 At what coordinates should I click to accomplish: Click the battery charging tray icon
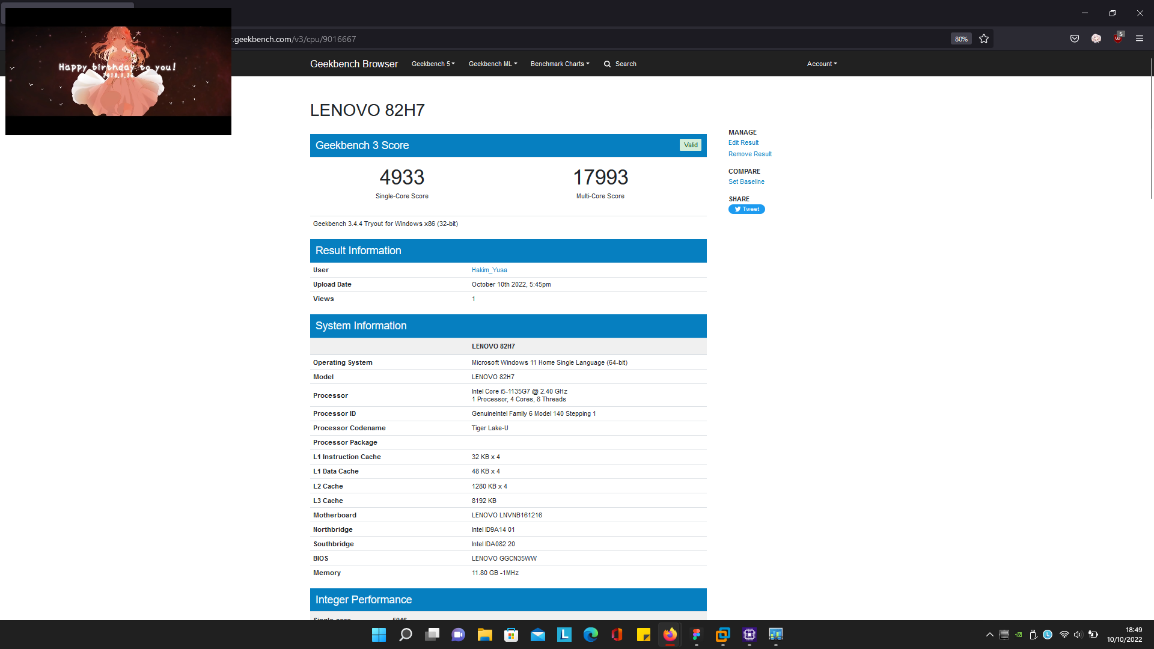(x=1093, y=635)
